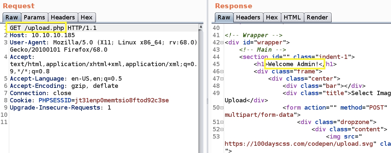Select the Request Hex tab
Viewport: 391px width, 153px height.
pos(87,17)
